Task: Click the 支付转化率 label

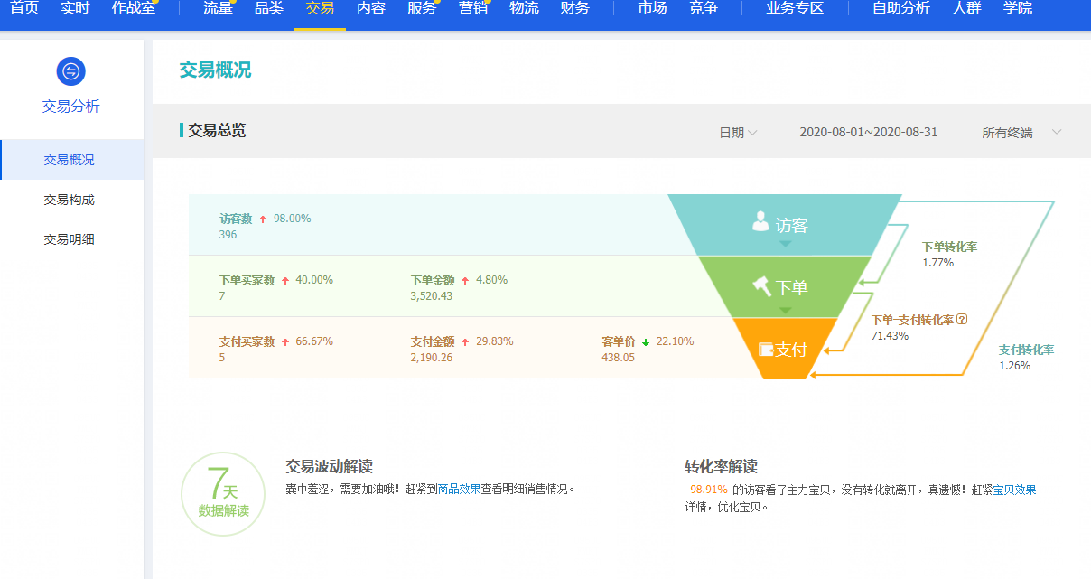Action: 1026,350
